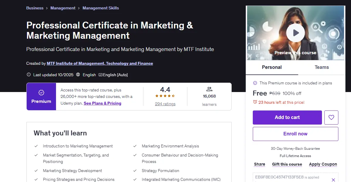Click the learners people icon
351x182 pixels.
[209, 89]
